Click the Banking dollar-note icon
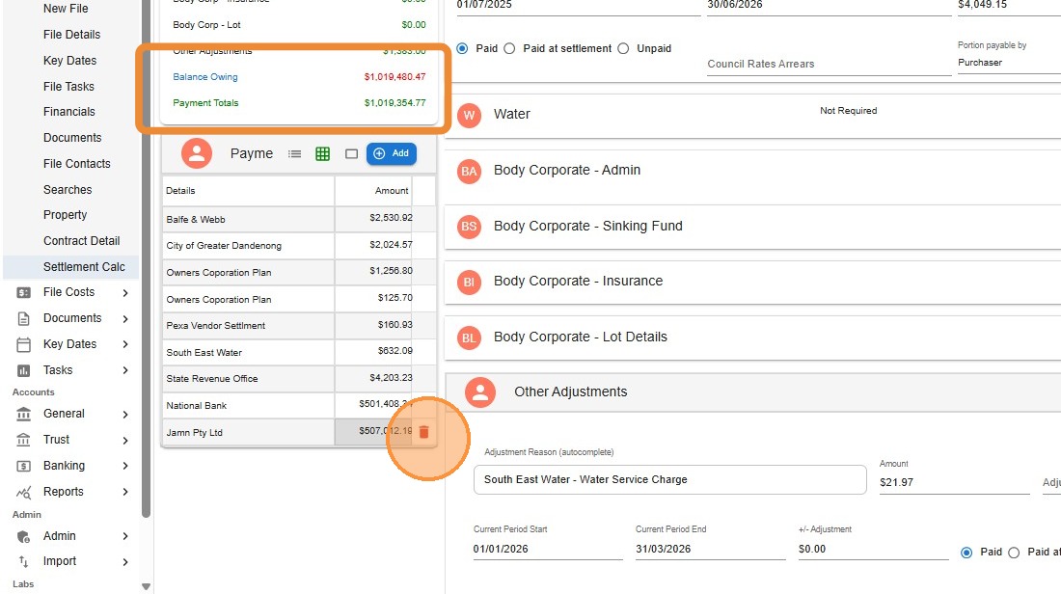This screenshot has height=594, width=1061. [24, 466]
